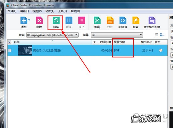Uncheck the 周杰伦-以父之名 file checkbox
The height and width of the screenshot is (128, 173).
pos(10,50)
